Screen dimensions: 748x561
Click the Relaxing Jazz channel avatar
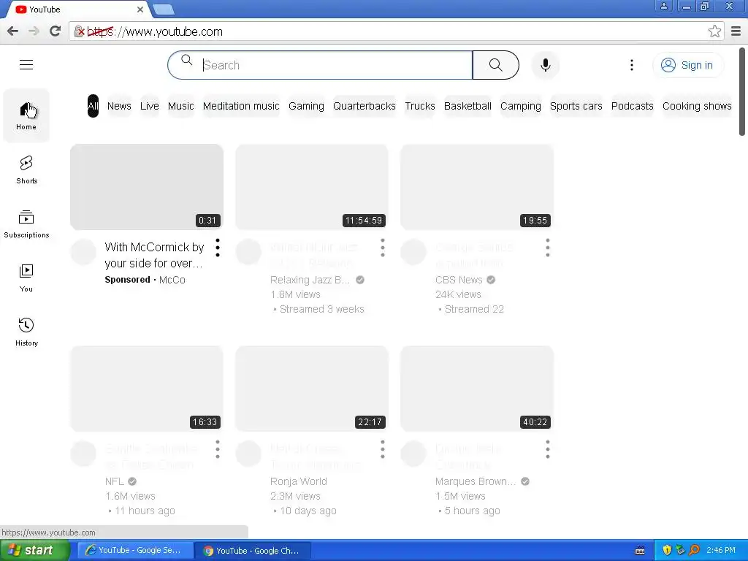click(248, 252)
